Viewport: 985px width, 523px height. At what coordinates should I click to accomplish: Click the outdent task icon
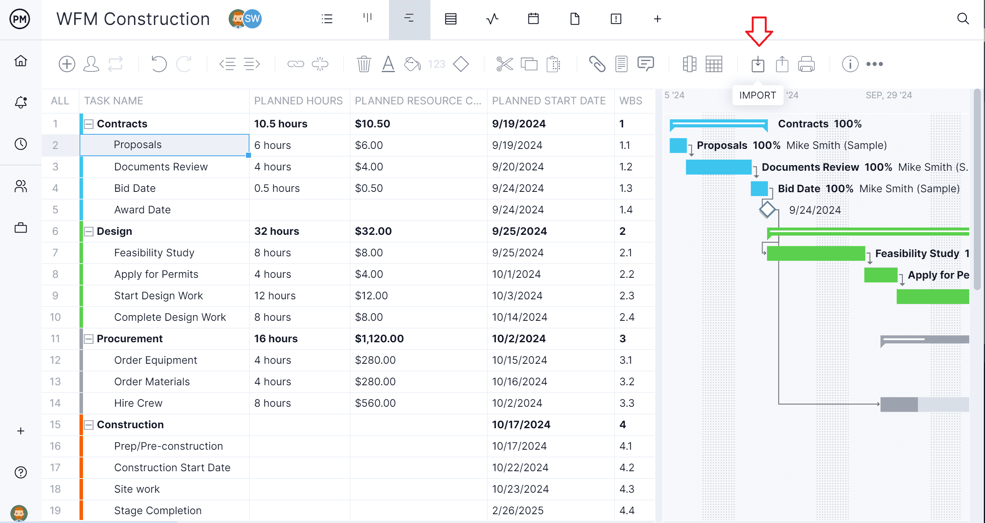227,64
